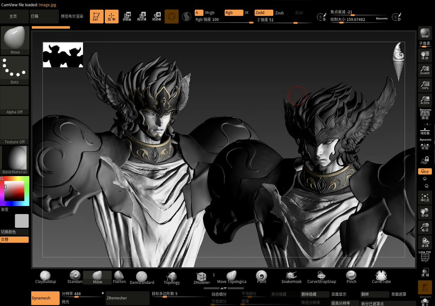Toggle the XYZ rotation mode

point(424,172)
